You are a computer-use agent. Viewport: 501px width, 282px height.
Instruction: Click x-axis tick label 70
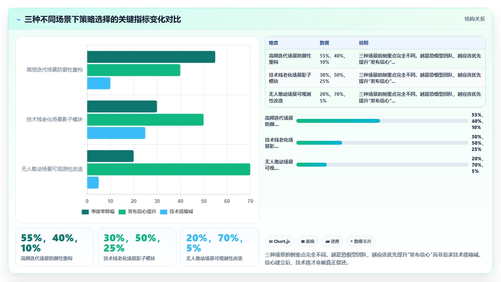(x=250, y=201)
